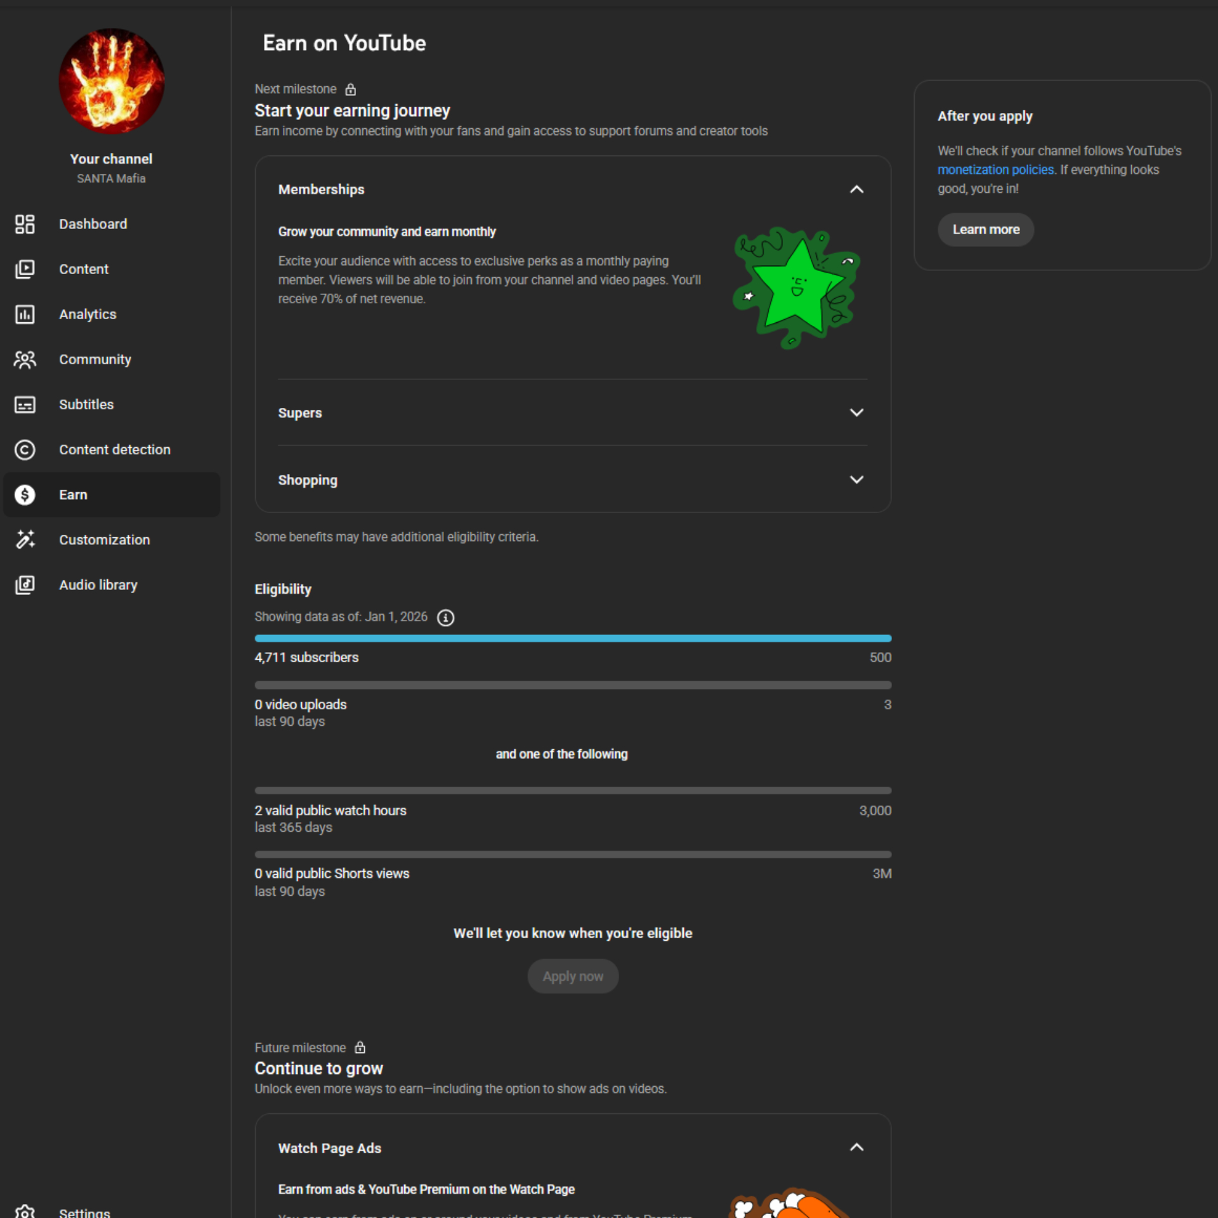Collapse the Memberships section
Viewport: 1218px width, 1218px height.
click(x=856, y=189)
